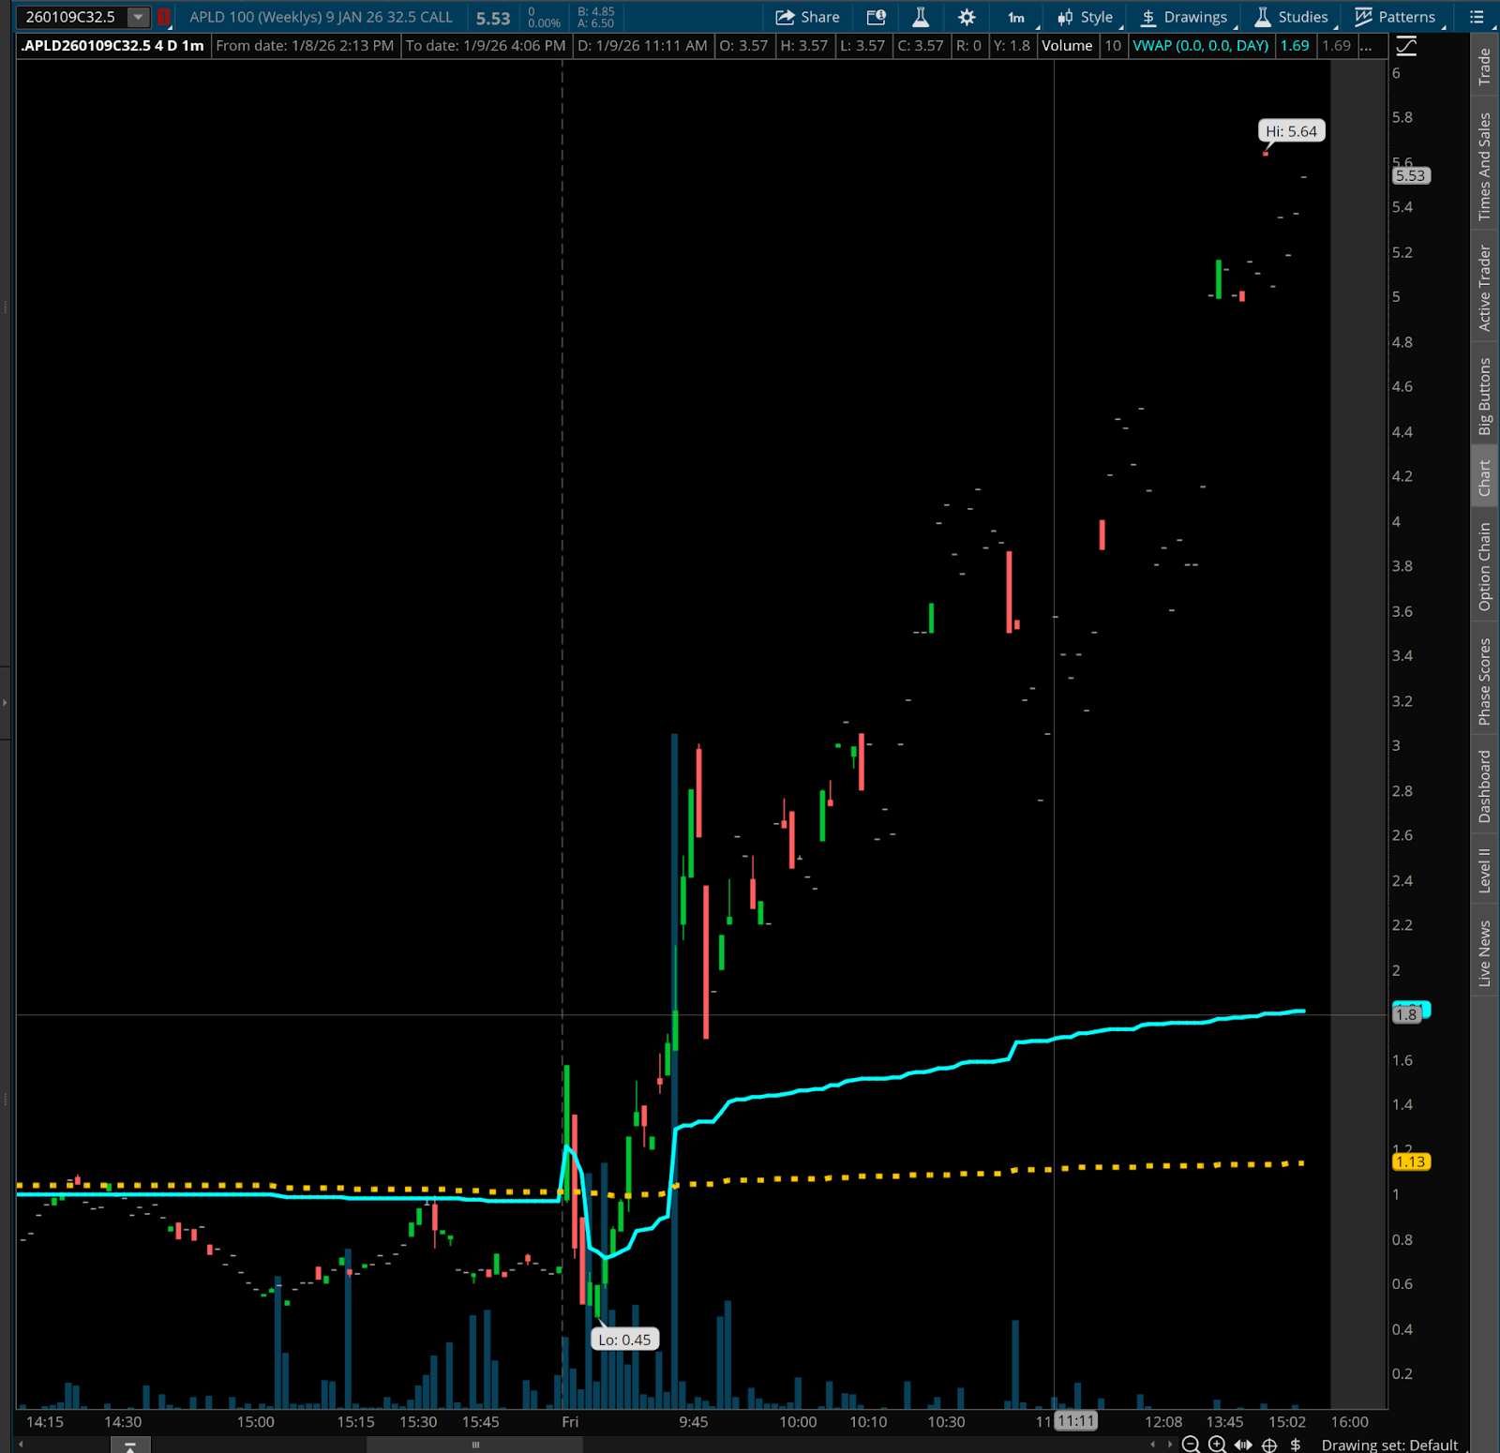
Task: Open the 1m timeframe selector
Action: pyautogui.click(x=1017, y=17)
